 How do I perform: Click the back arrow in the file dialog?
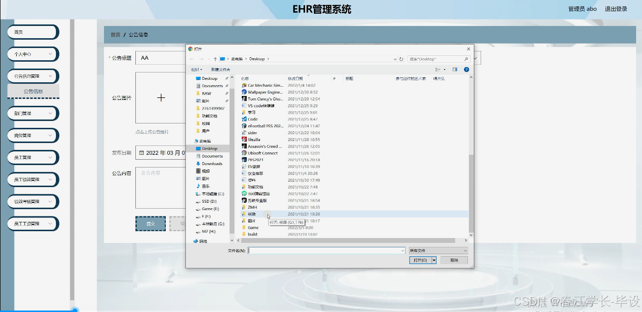pos(191,60)
